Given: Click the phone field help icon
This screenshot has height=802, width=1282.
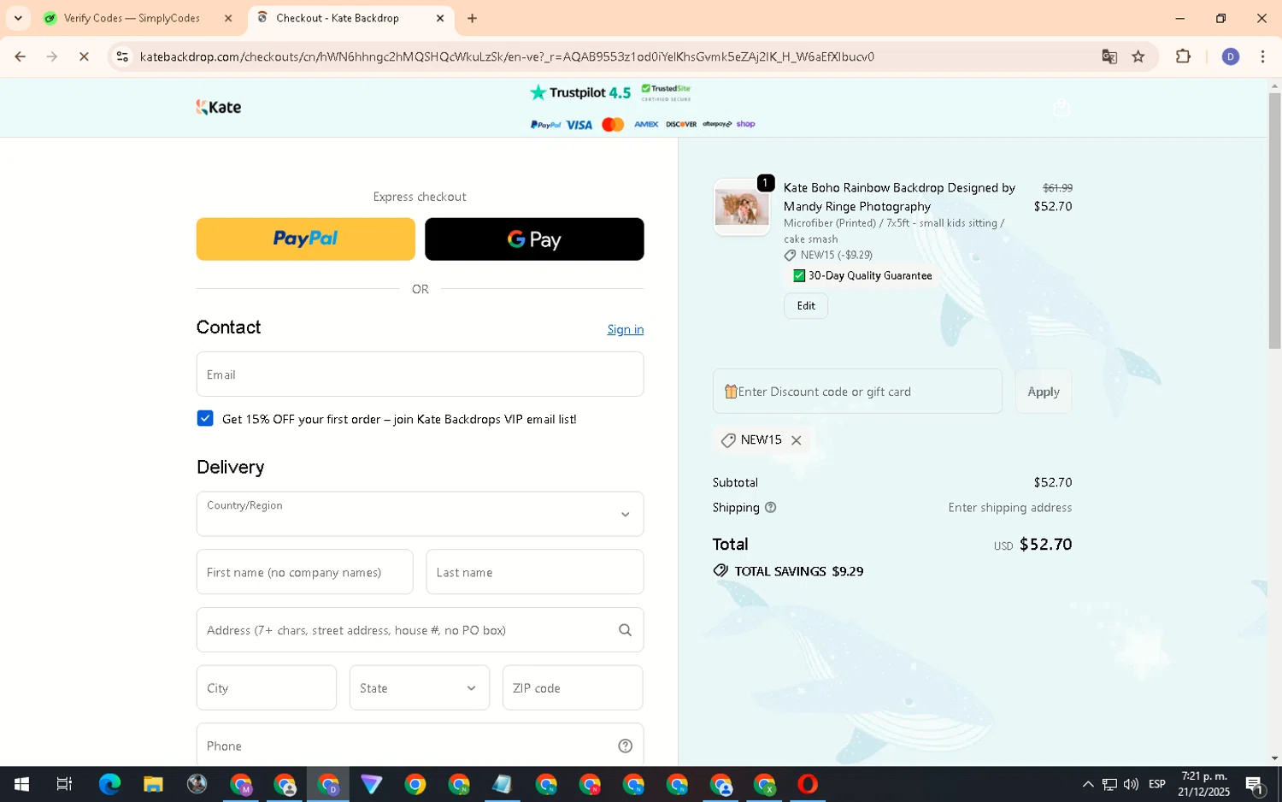Looking at the screenshot, I should pos(625,746).
